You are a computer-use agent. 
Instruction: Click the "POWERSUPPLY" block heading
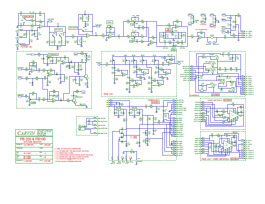click(x=154, y=100)
